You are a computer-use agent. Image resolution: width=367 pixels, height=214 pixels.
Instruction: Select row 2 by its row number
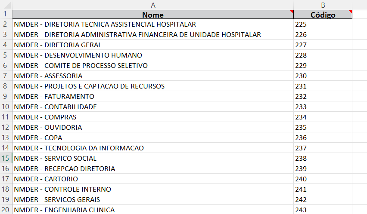[5, 24]
